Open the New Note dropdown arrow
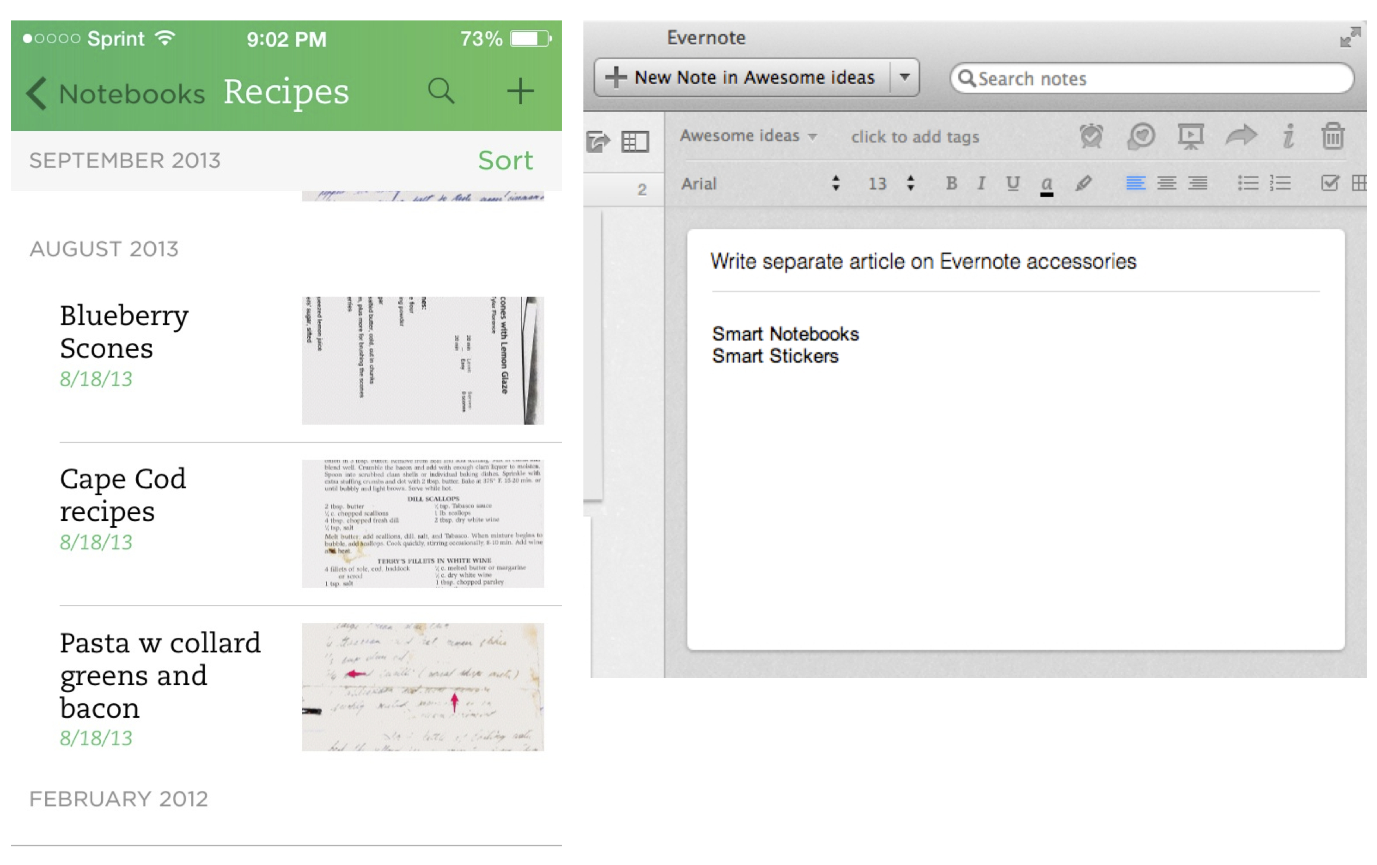 pos(905,77)
